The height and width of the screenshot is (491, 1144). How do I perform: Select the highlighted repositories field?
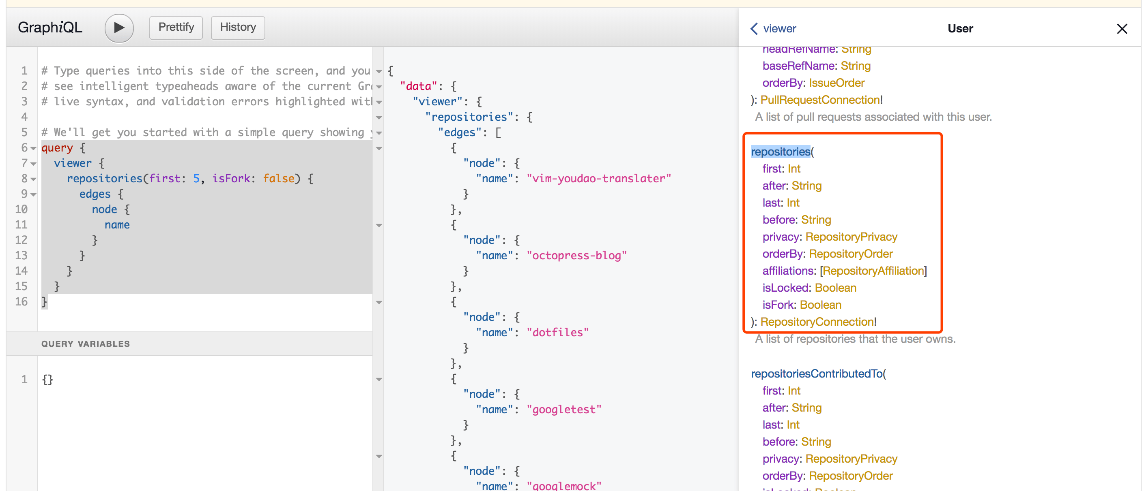780,152
